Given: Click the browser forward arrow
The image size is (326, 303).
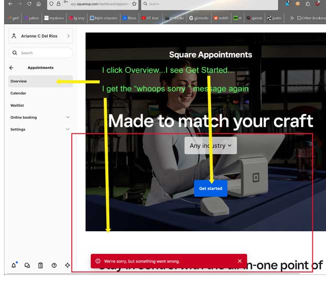Looking at the screenshot, I should (x=20, y=4).
